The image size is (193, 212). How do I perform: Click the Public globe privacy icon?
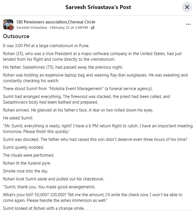93,28
